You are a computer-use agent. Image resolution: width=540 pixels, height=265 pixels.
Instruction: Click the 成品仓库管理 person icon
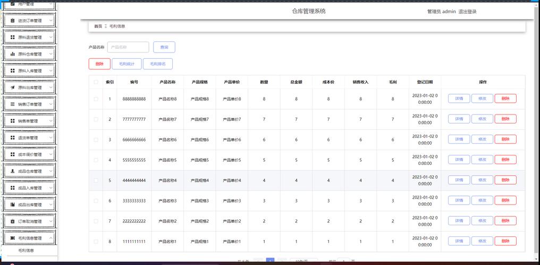(12, 171)
